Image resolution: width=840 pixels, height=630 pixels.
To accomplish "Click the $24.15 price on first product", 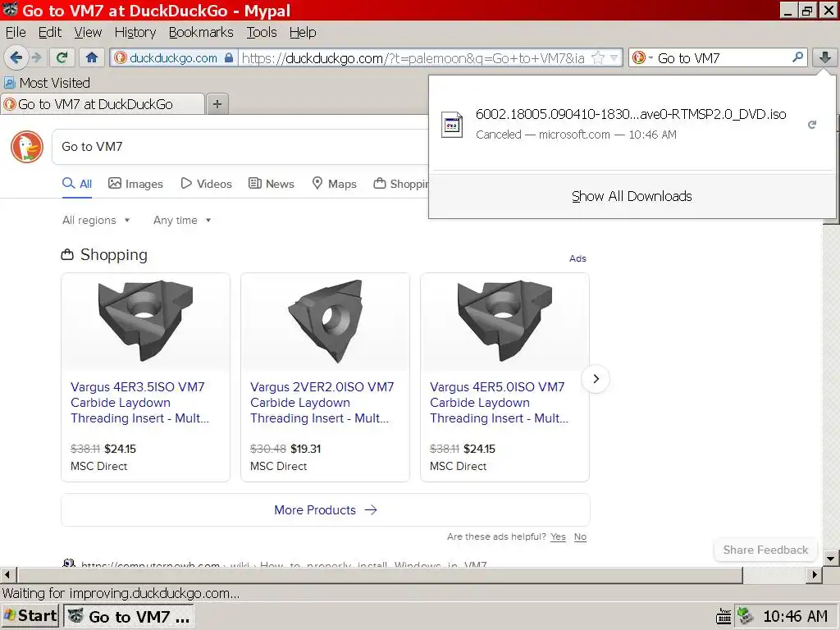I will tap(120, 449).
